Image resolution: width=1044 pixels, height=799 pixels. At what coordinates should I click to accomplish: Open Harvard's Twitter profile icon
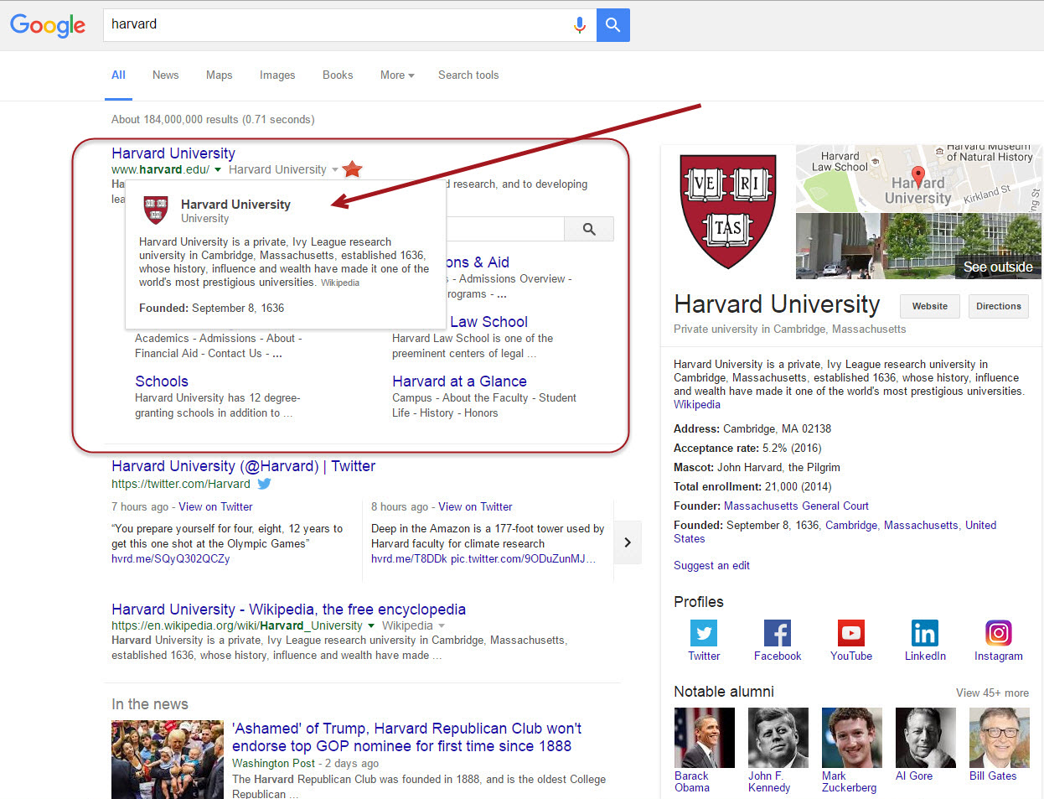704,633
